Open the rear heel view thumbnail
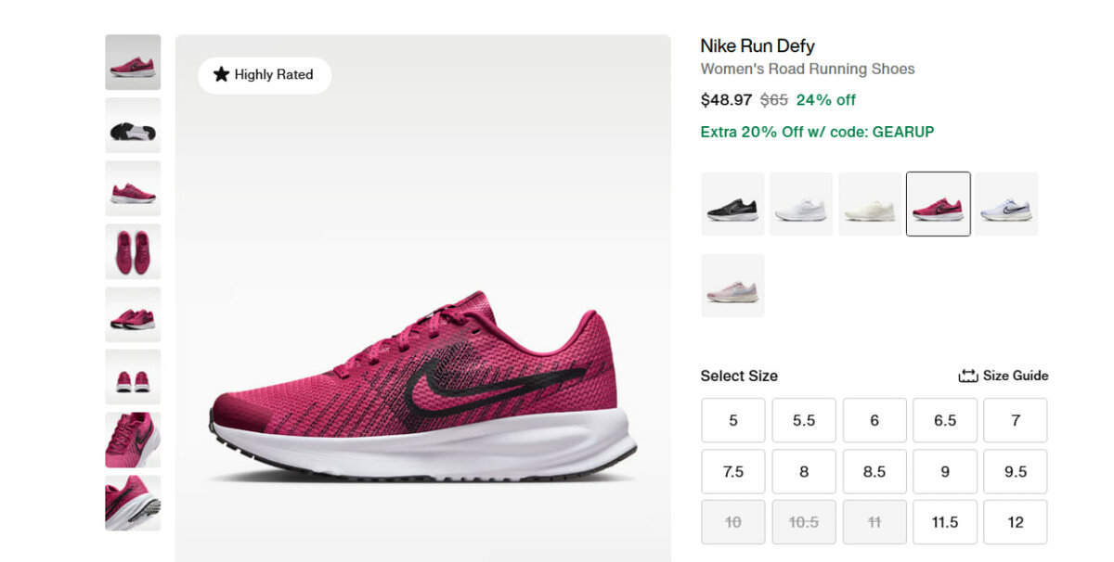The width and height of the screenshot is (1114, 562). (x=133, y=377)
